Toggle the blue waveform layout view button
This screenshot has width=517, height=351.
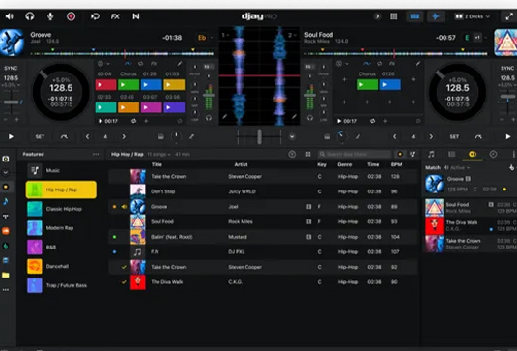click(415, 16)
